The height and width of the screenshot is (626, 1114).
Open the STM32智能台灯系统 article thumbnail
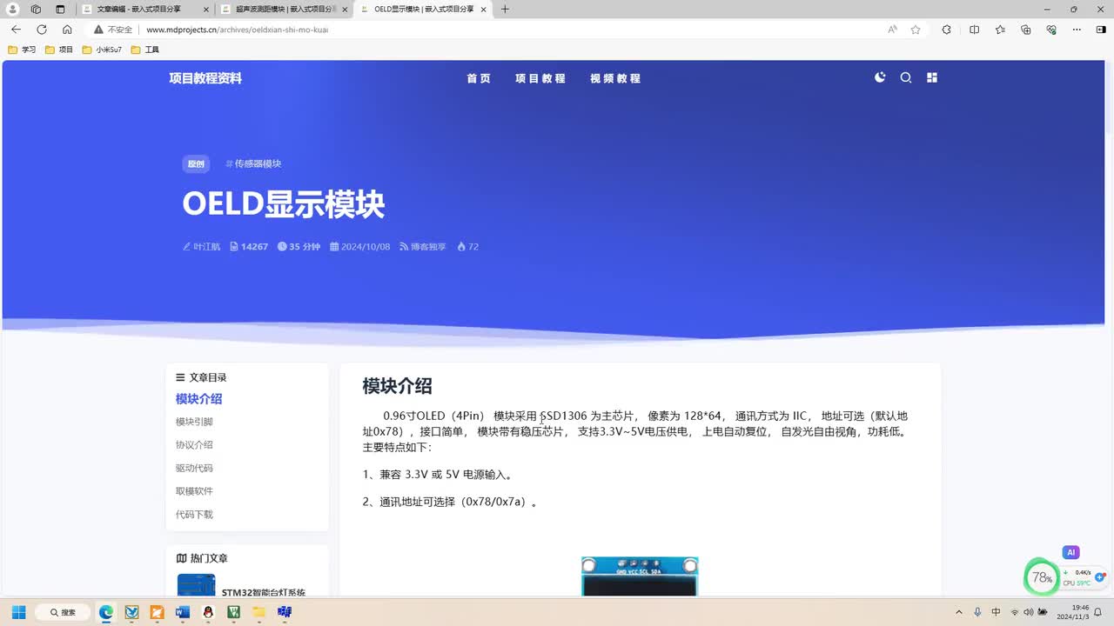coord(196,585)
